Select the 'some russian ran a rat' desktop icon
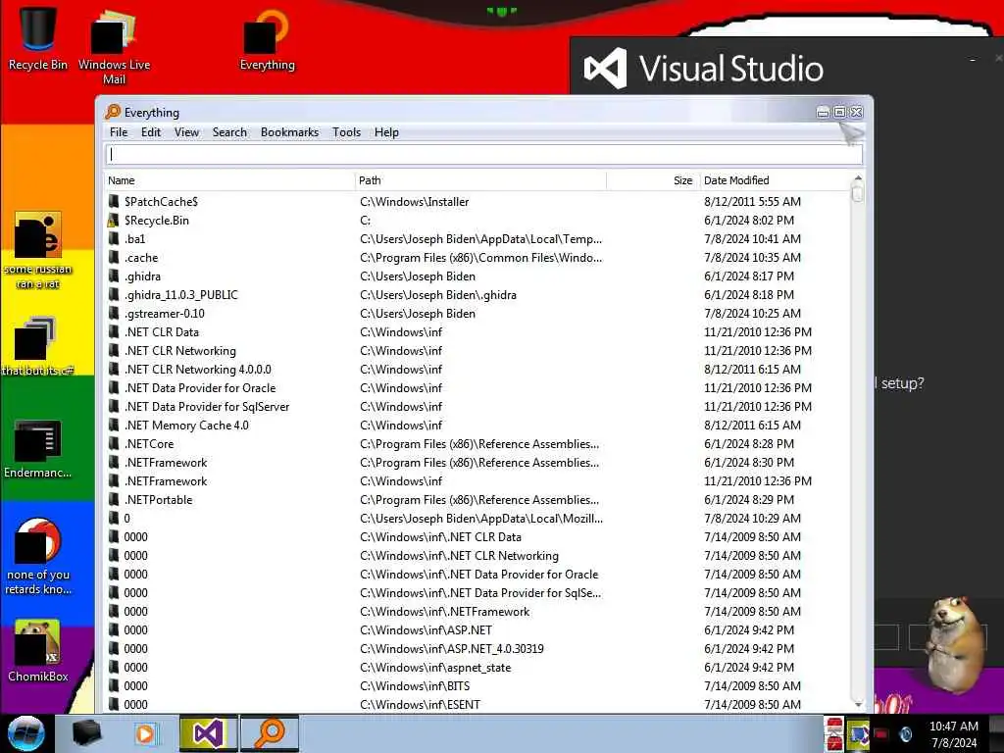 38,250
